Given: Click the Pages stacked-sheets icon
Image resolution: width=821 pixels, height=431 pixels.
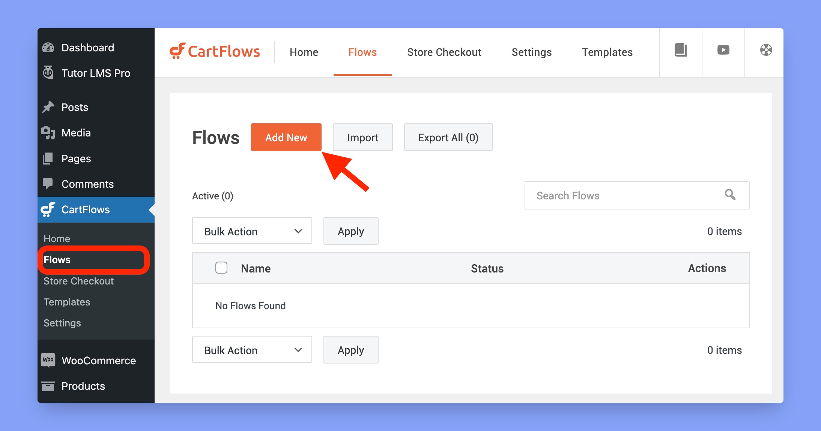Looking at the screenshot, I should (x=48, y=158).
